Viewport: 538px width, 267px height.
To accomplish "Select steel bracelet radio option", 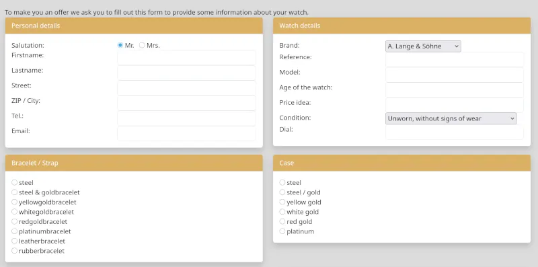I will [14, 182].
